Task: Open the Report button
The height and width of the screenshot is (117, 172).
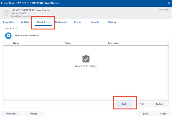Action: click(33, 114)
